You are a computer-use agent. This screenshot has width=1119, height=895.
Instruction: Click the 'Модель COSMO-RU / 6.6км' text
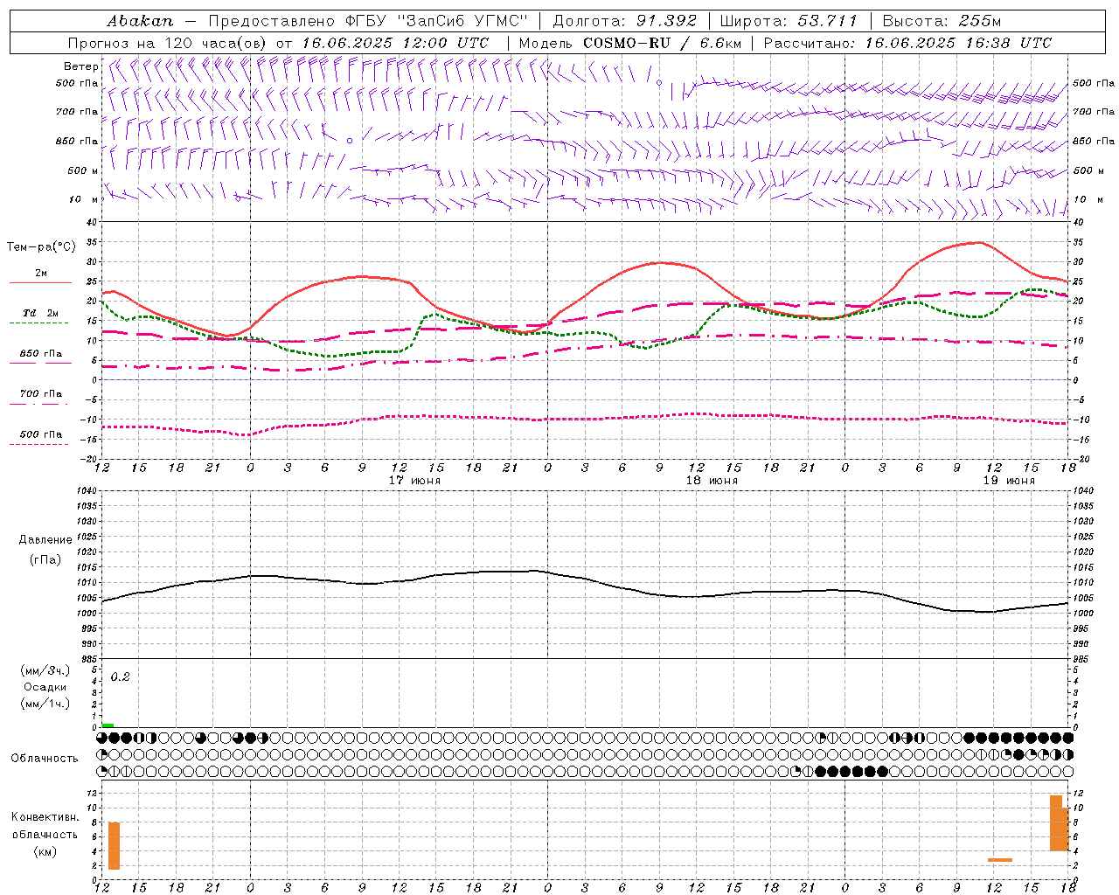tap(630, 43)
